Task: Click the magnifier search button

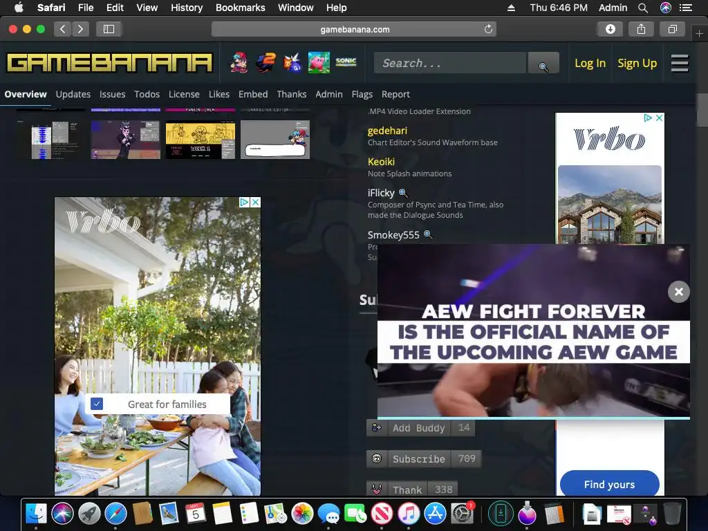Action: point(543,63)
